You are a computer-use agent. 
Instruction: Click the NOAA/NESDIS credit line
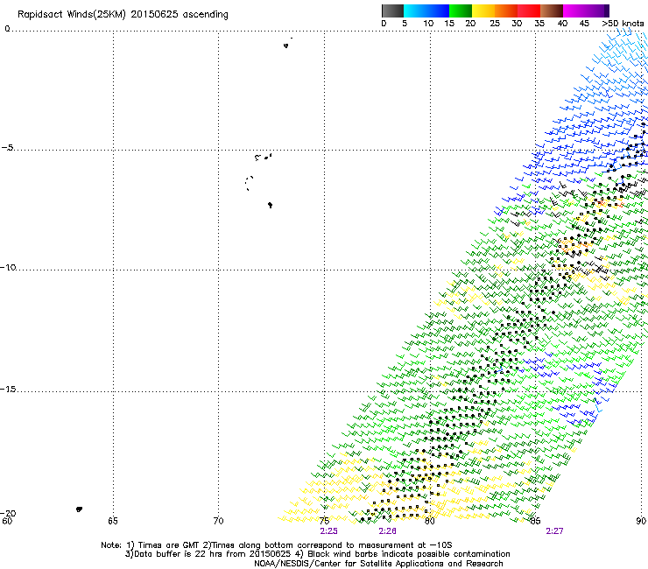(378, 564)
